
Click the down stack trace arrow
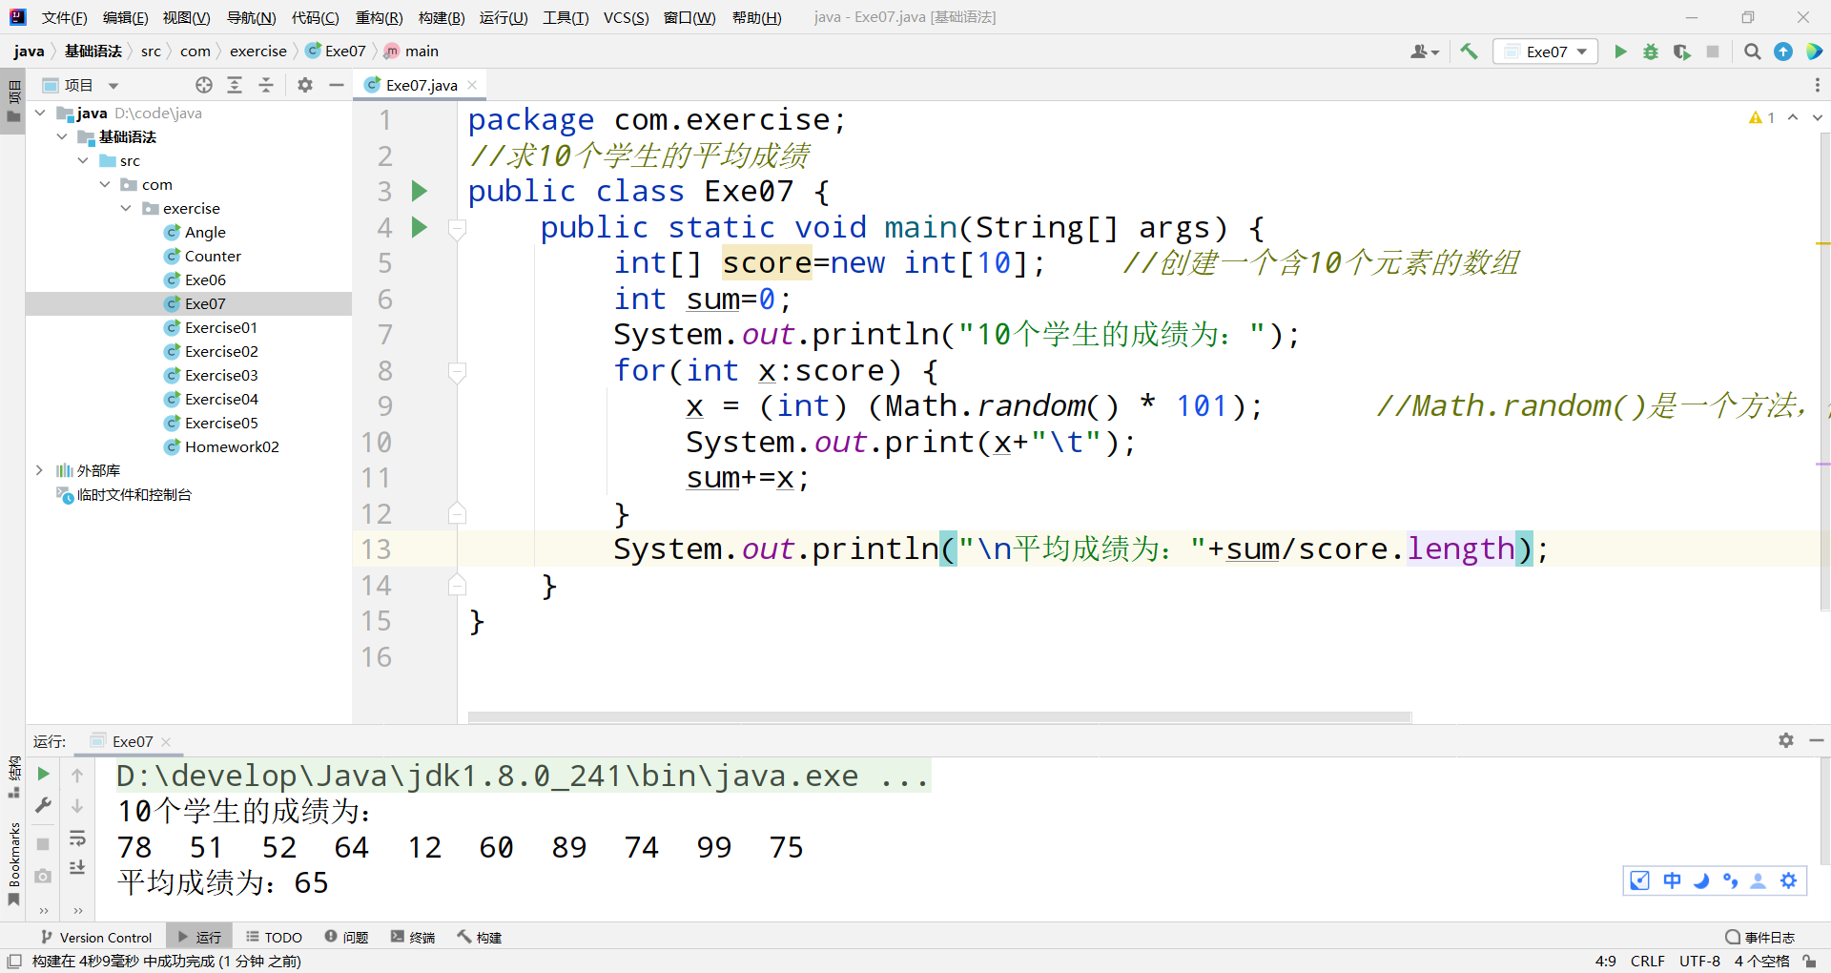coord(77,806)
